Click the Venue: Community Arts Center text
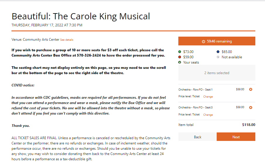This screenshot has width=265, height=167. point(35,40)
